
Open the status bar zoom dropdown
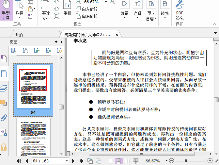[x=166, y=160]
